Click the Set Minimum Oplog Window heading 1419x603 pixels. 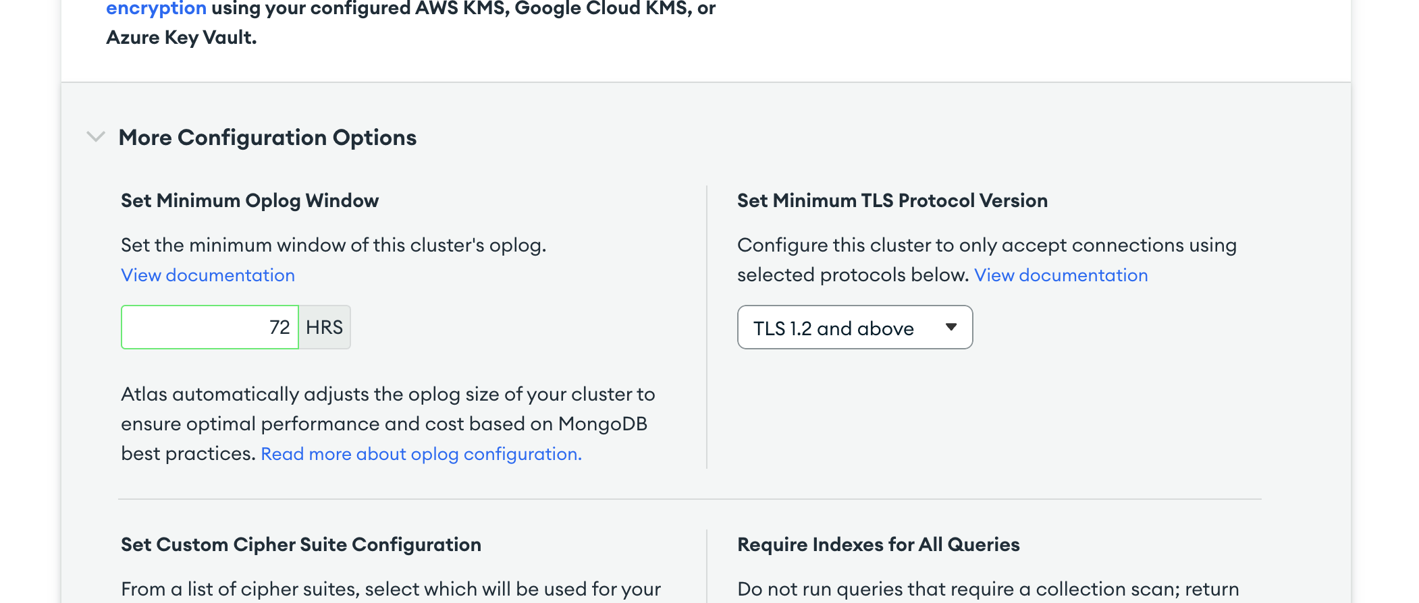pos(250,200)
